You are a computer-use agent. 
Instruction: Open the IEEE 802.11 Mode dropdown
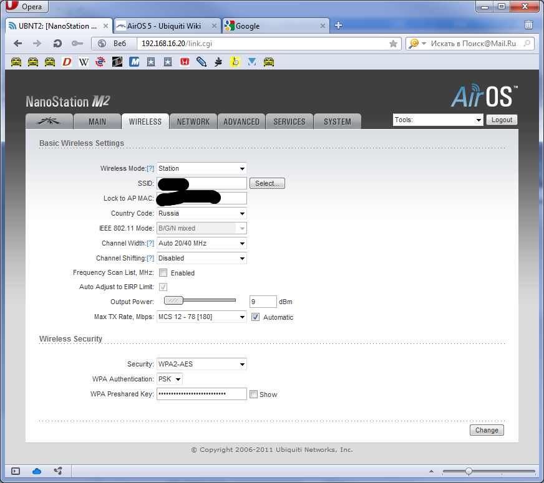point(202,228)
